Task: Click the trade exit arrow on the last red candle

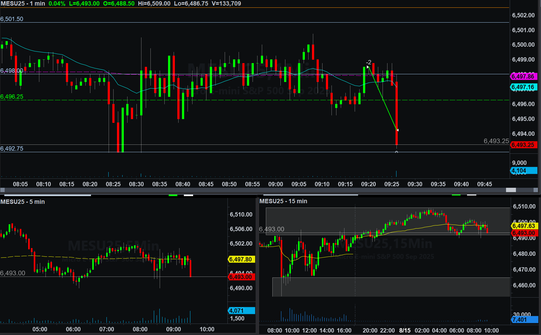Action: click(x=397, y=130)
